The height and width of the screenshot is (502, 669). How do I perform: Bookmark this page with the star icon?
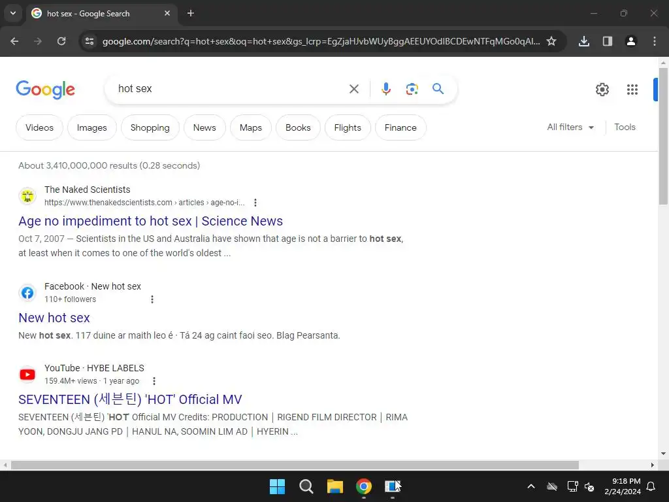[551, 41]
